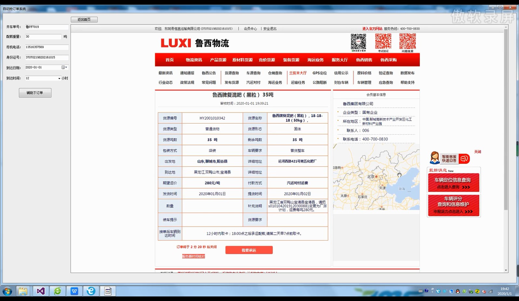519x301 pixels.
Task: Click the 服务器时间核对 button
Action: click(193, 256)
